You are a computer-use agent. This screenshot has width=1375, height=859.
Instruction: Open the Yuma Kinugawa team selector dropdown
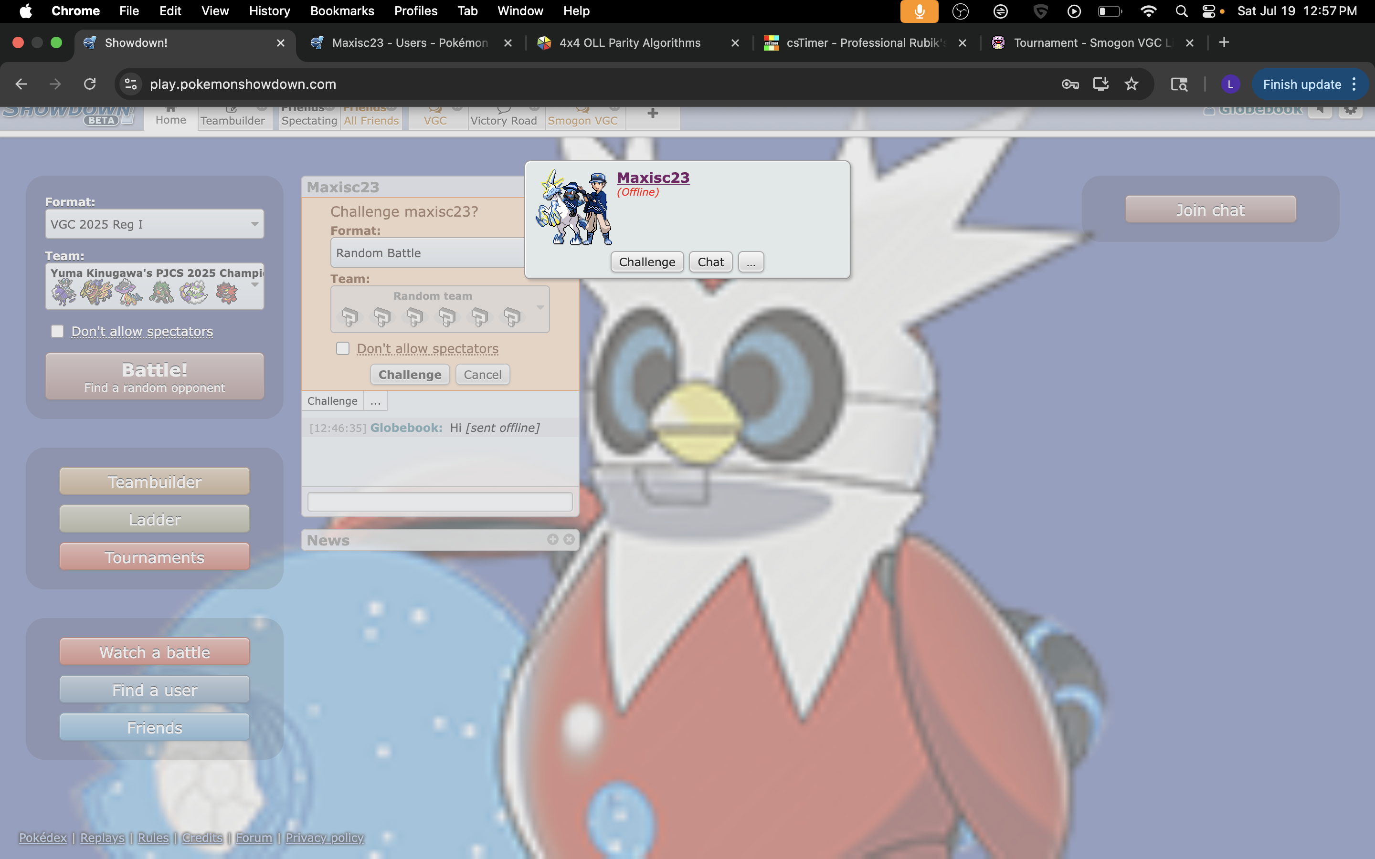155,286
